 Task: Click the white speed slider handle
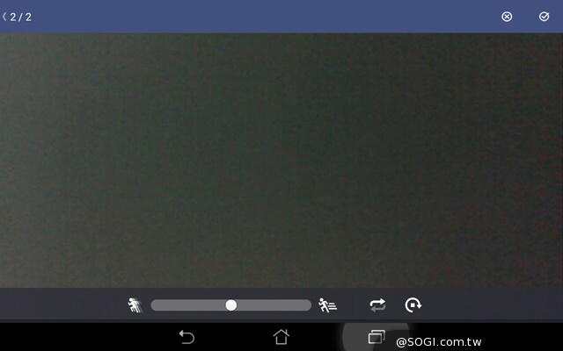tap(231, 305)
